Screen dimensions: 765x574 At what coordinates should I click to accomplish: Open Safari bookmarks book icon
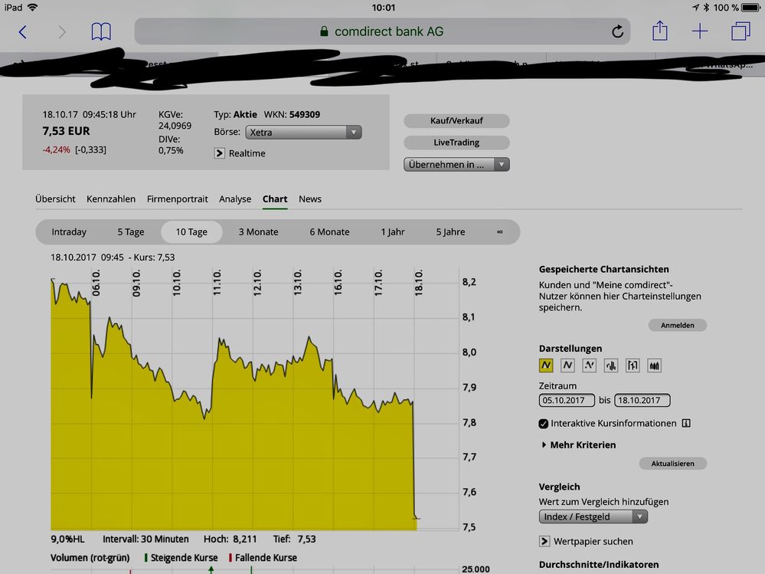(x=101, y=31)
